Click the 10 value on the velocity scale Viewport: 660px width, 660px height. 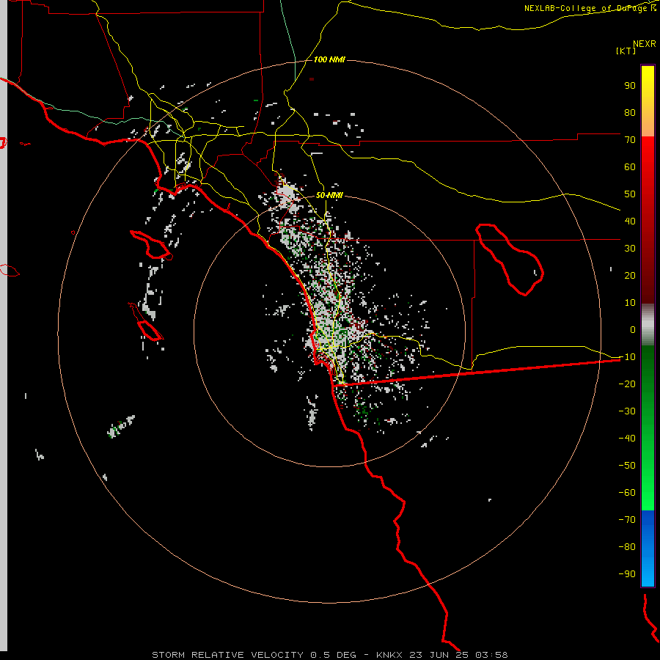(x=630, y=303)
